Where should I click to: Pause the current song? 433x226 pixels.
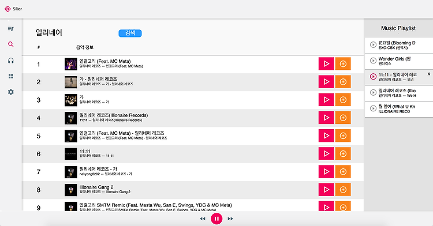click(216, 219)
